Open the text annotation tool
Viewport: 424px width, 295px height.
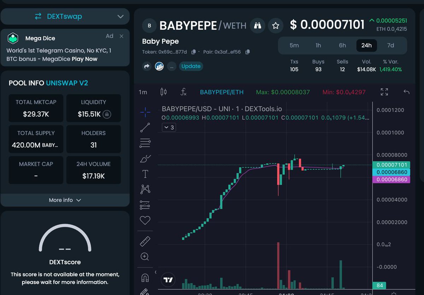point(145,173)
